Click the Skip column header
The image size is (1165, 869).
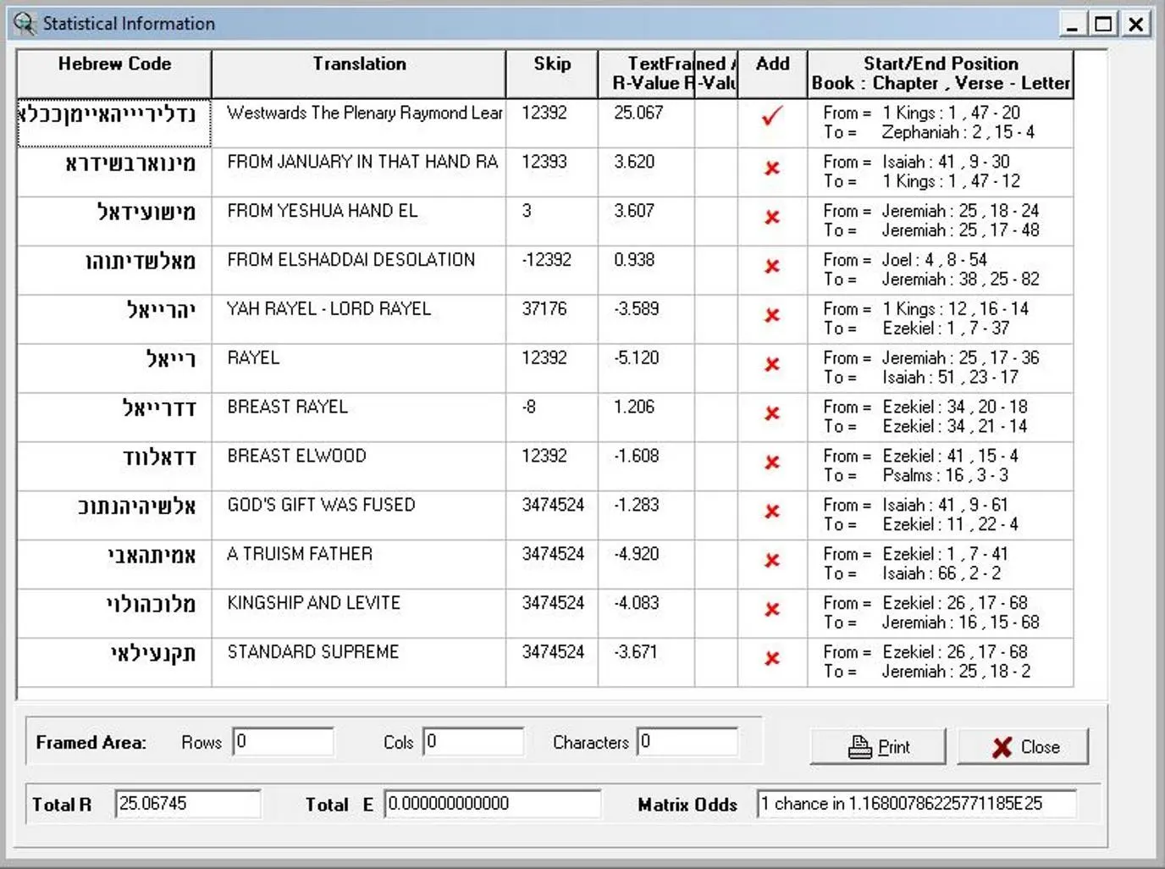(552, 74)
